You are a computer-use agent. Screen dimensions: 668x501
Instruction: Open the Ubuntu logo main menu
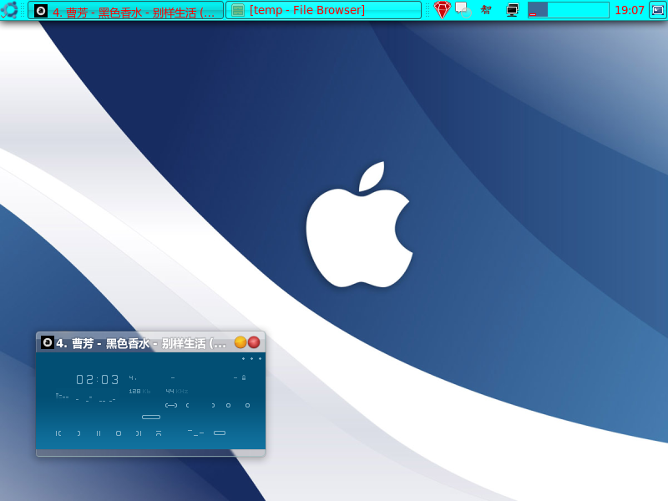(9, 10)
